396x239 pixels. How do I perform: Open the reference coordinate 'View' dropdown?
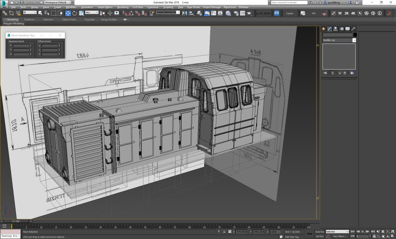click(92, 13)
